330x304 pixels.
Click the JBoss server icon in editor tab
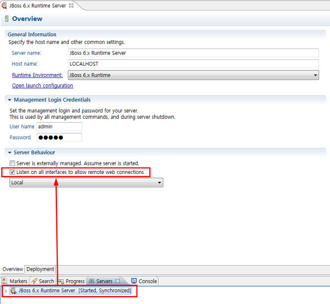click(x=4, y=5)
